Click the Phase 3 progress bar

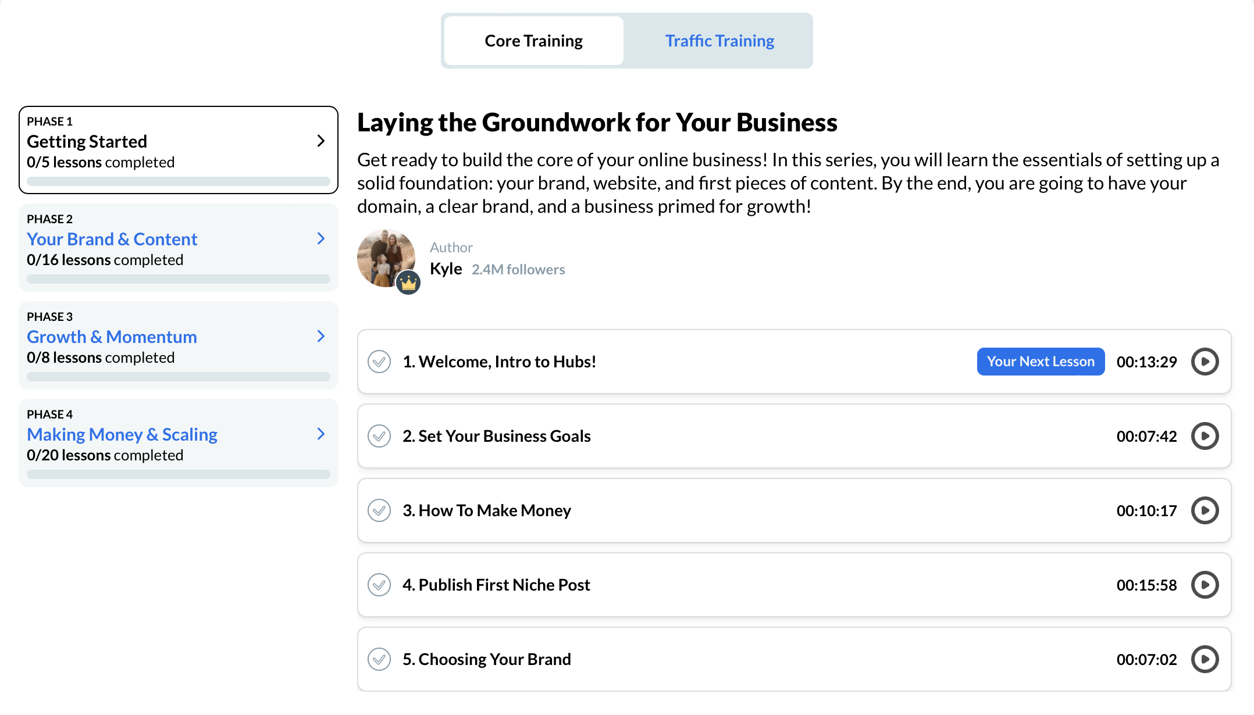pos(179,377)
